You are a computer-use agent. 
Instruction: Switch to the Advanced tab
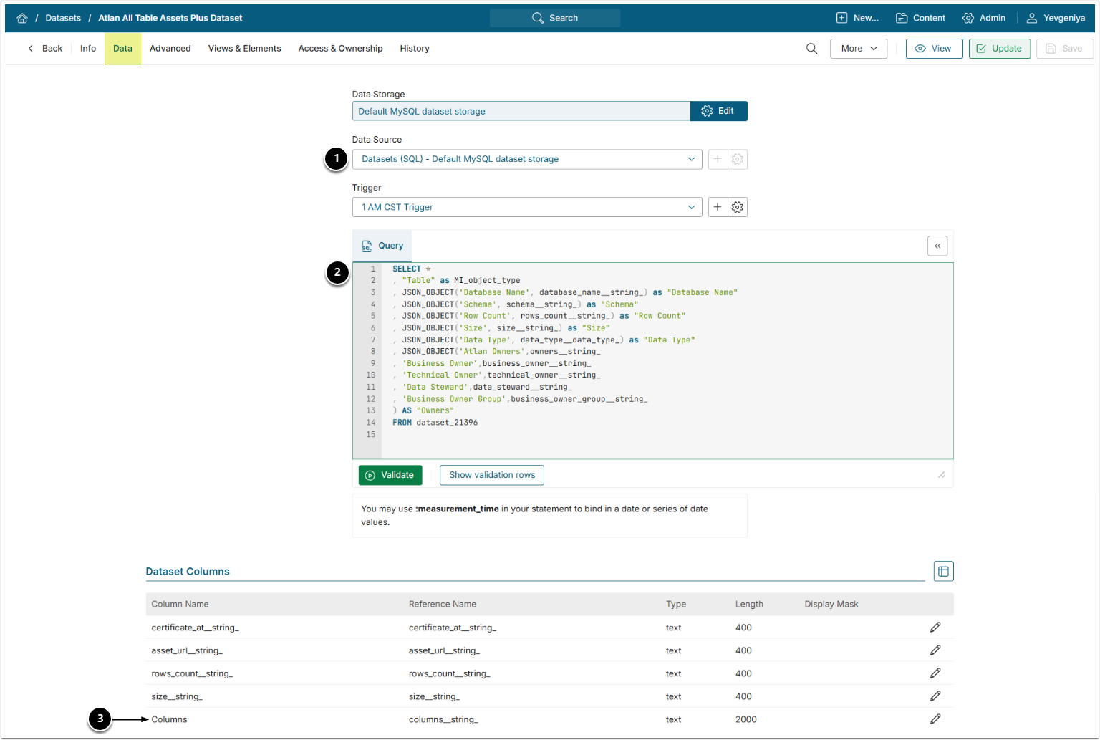click(170, 49)
